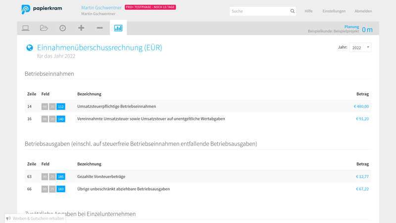Click the € 67,22 amount in row 66

click(x=362, y=189)
